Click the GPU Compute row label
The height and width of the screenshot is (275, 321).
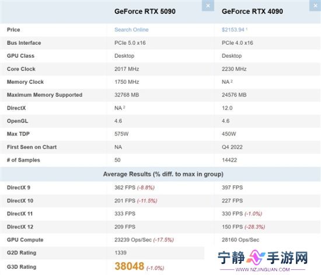click(25, 239)
